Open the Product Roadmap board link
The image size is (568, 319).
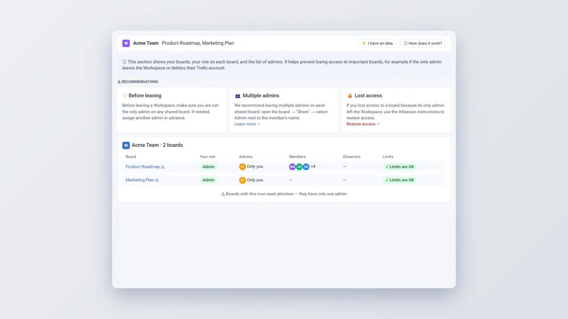143,167
